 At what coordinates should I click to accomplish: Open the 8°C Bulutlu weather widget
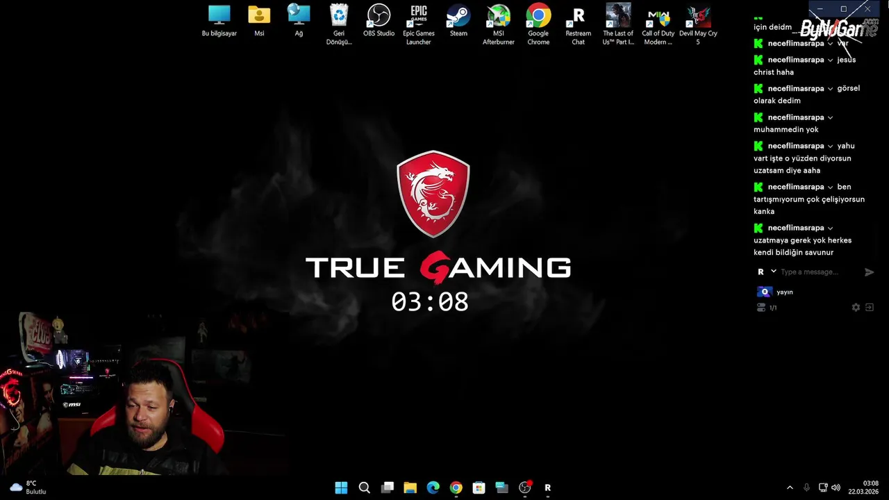tap(28, 487)
